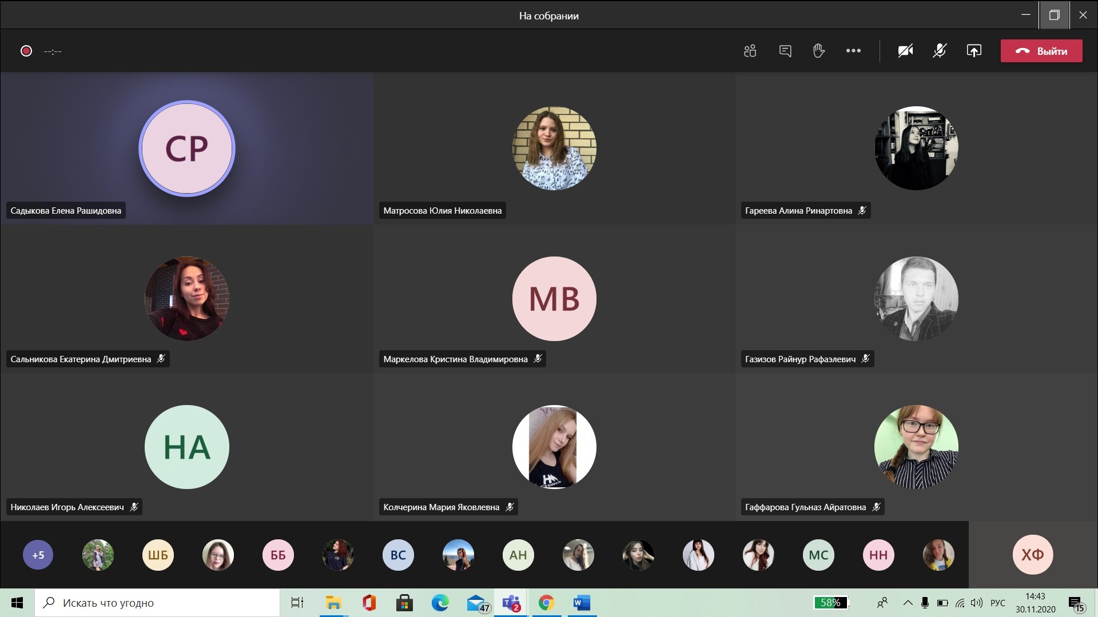The image size is (1098, 617).
Task: Open the meeting chat icon
Action: [x=785, y=51]
